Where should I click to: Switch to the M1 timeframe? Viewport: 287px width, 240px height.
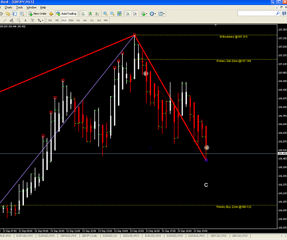tap(50, 21)
